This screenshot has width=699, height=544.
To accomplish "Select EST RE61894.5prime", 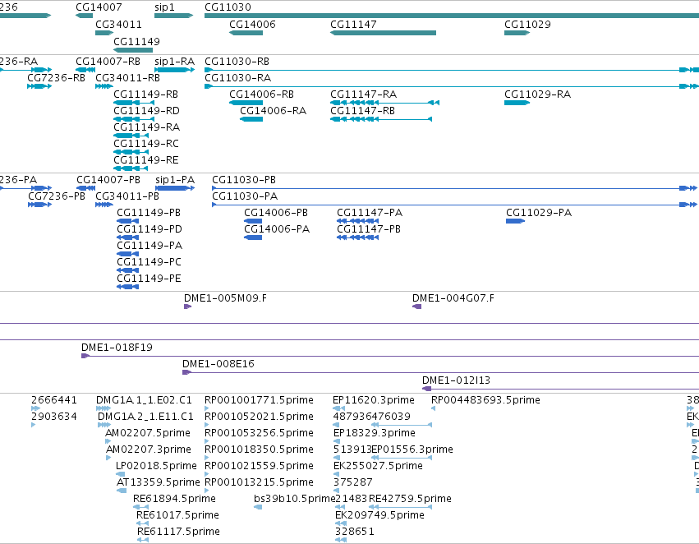I will point(174,499).
